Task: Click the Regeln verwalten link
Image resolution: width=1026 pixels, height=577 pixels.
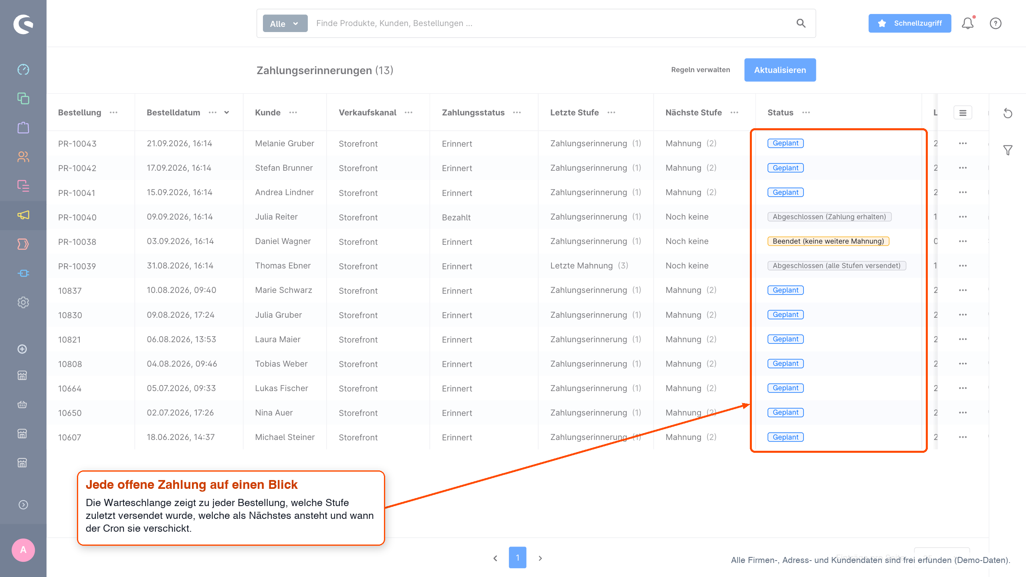Action: click(701, 70)
